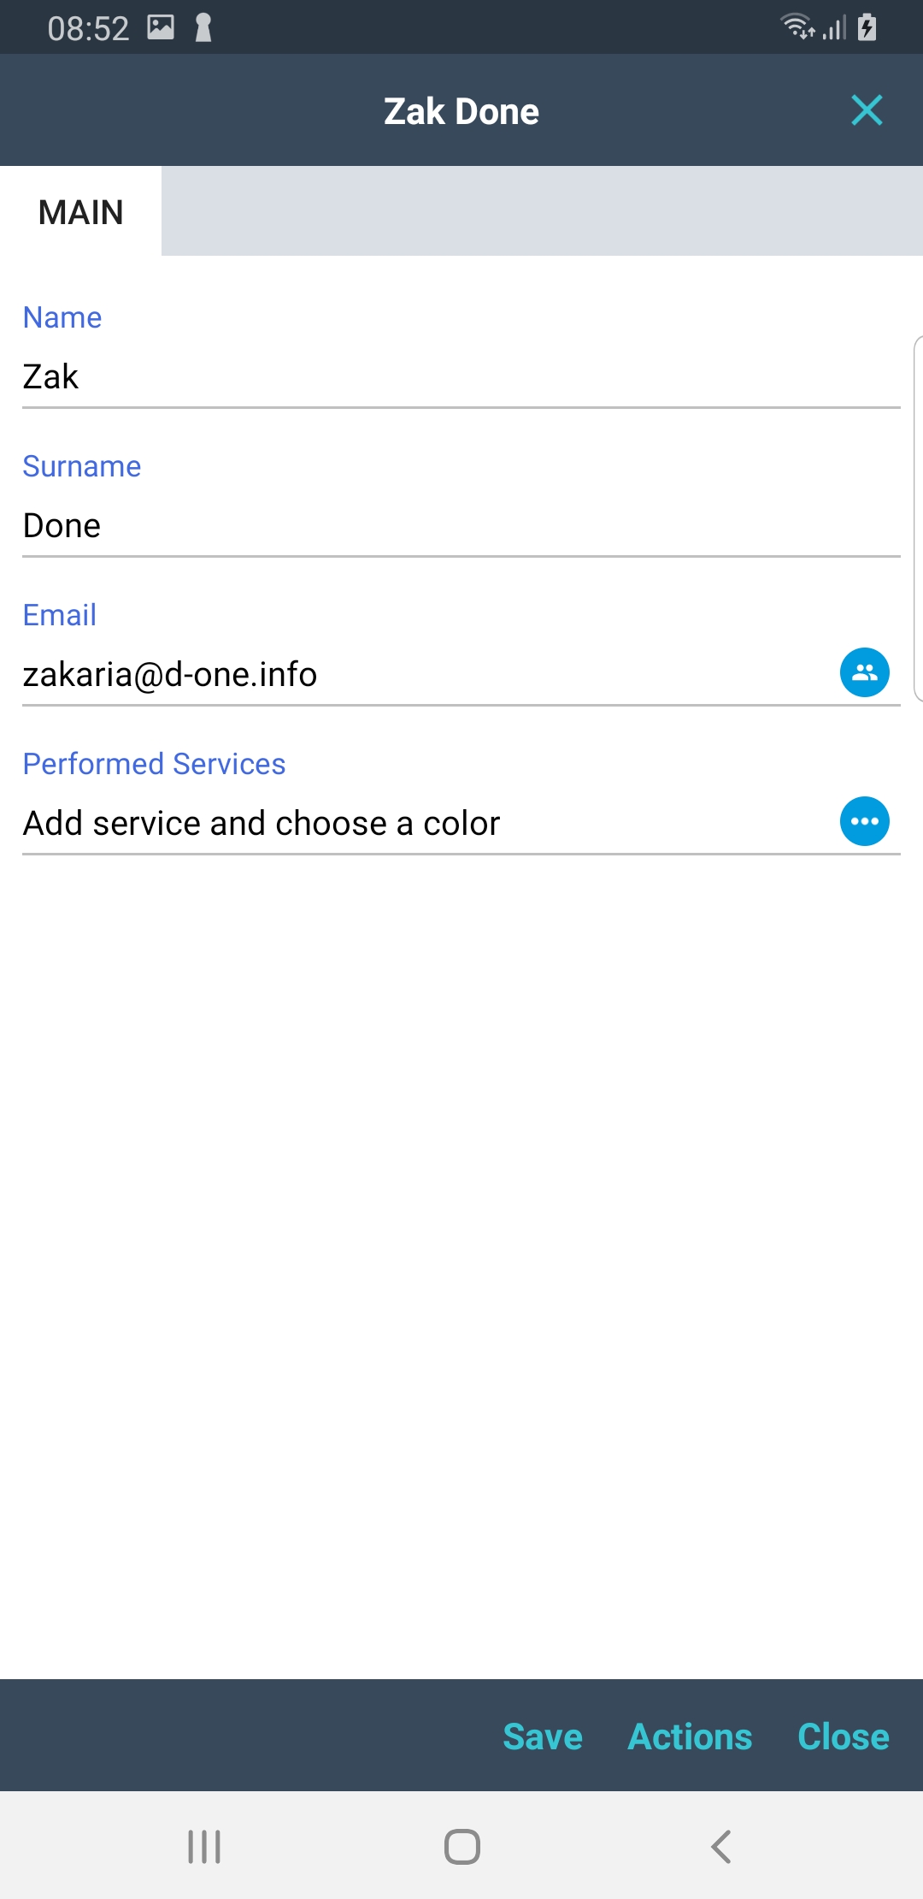Tap the Performed Services label
This screenshot has width=923, height=1899.
click(154, 764)
